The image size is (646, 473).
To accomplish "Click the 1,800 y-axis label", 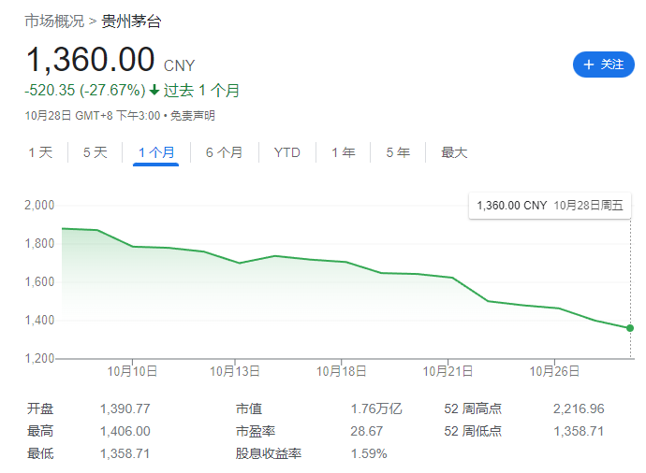I will pyautogui.click(x=39, y=243).
